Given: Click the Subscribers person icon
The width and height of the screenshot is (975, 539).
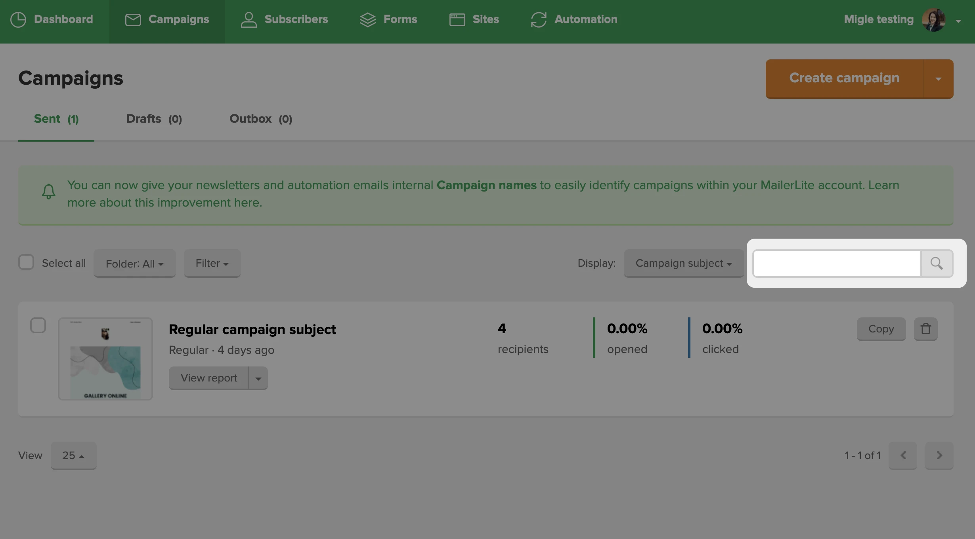Looking at the screenshot, I should click(249, 19).
